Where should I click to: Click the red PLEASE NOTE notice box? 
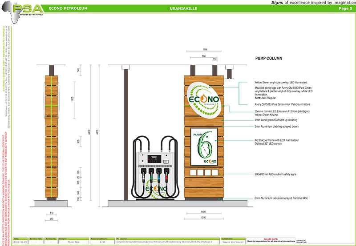[271, 241]
